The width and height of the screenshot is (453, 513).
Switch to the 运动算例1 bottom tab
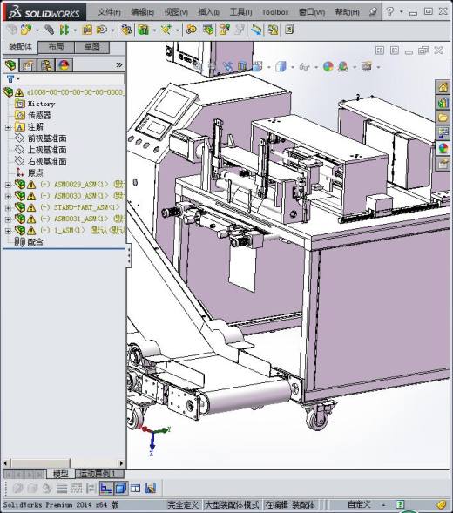[98, 474]
